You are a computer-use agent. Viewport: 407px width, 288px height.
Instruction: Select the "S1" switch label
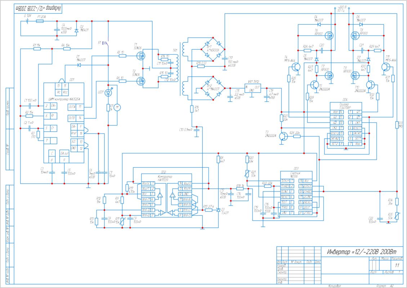point(99,42)
